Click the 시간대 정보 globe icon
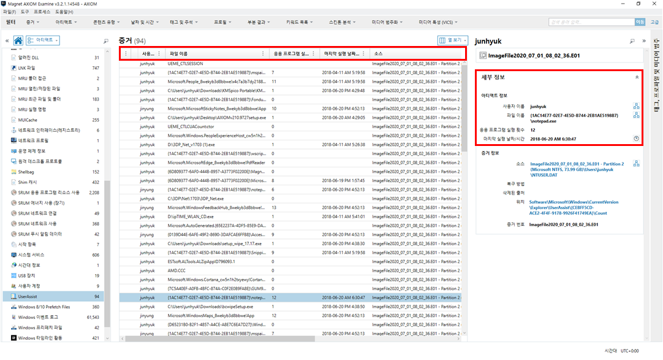The image size is (663, 360). tap(13, 265)
